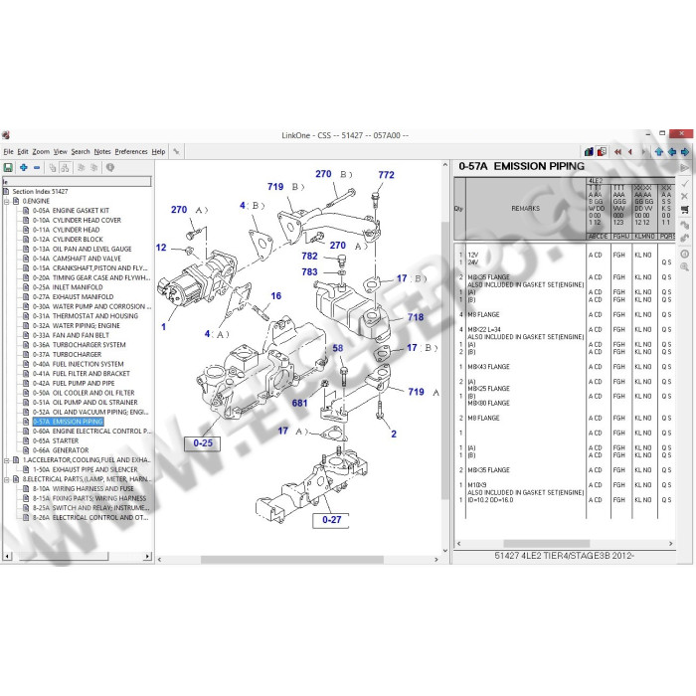696x696 pixels.
Task: Click callout 718 in the diagram
Action: pos(416,318)
